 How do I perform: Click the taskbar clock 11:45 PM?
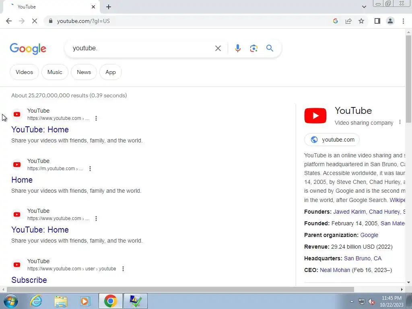[x=391, y=298]
